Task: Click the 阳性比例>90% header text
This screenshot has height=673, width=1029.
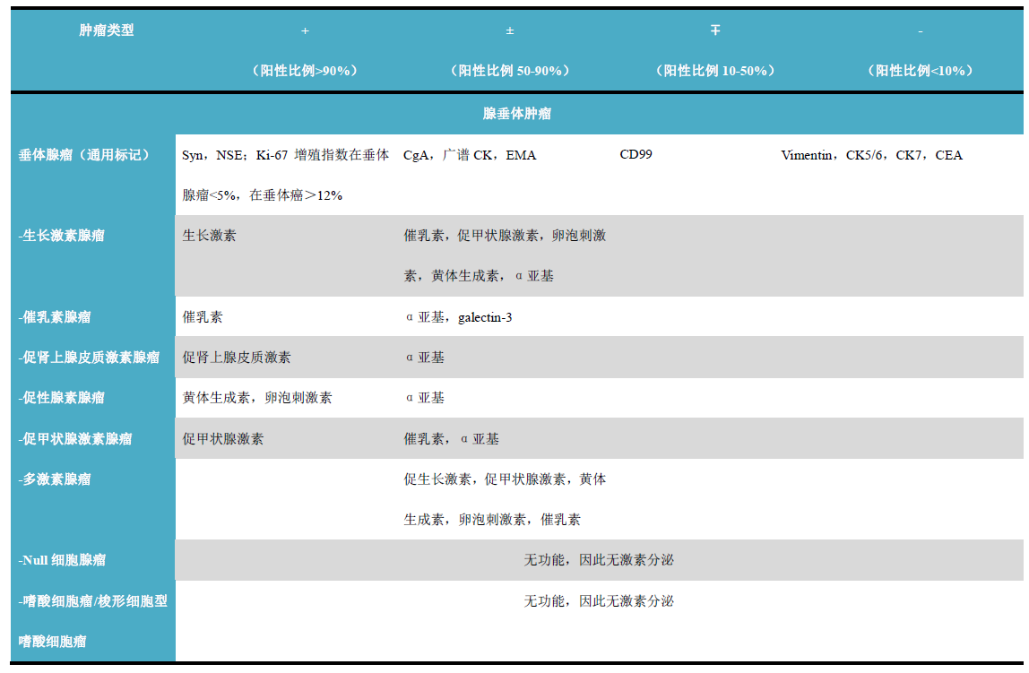Action: click(305, 71)
